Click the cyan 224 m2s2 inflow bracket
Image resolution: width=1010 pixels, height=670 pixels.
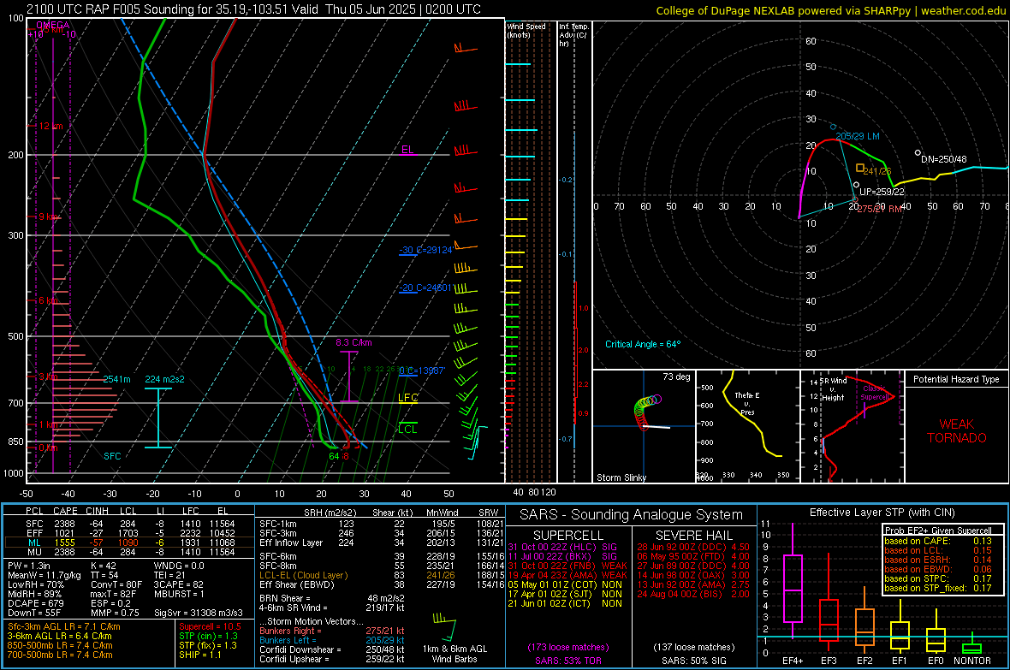point(157,418)
